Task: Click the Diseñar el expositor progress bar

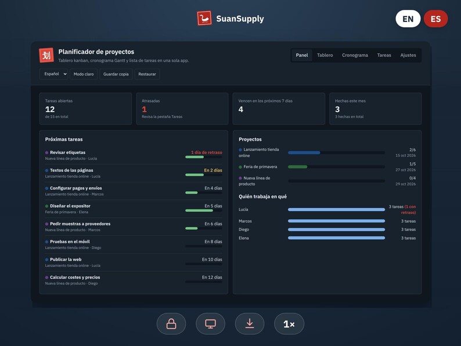Action: 204,211
